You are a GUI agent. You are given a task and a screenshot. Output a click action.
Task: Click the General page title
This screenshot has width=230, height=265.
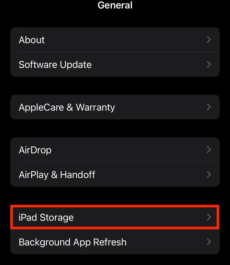click(115, 5)
